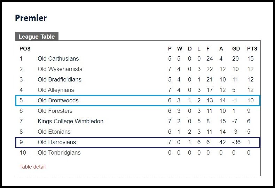Click Old Carthusians points value 15

250,58
